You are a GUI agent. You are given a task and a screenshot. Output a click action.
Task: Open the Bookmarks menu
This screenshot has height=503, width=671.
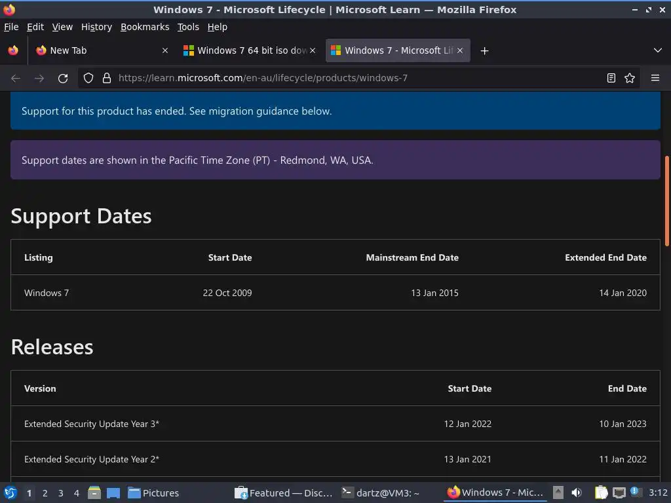[x=145, y=27]
